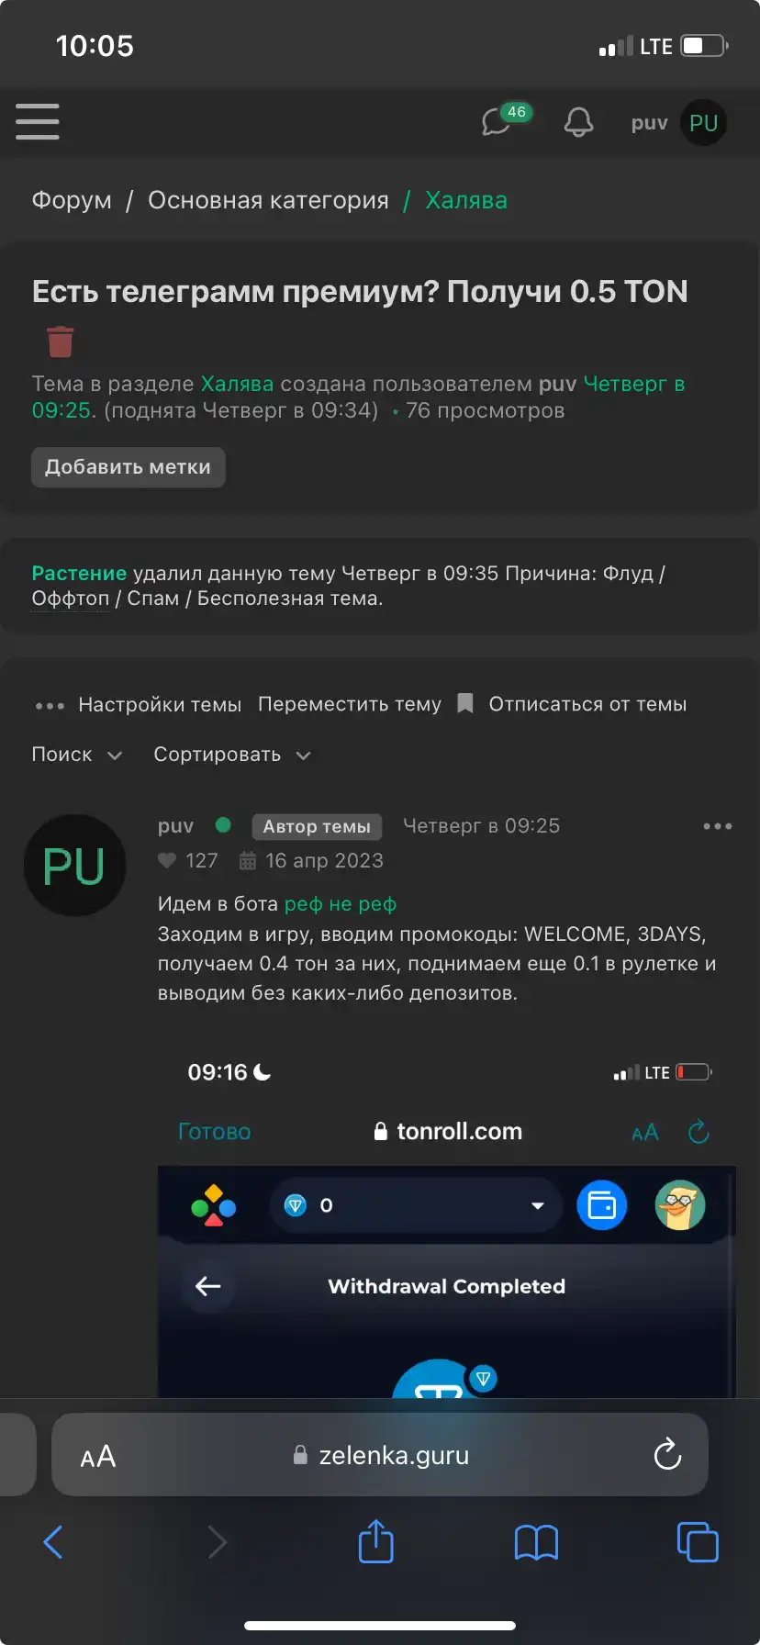Open the post's three-dot options menu

pyautogui.click(x=718, y=826)
